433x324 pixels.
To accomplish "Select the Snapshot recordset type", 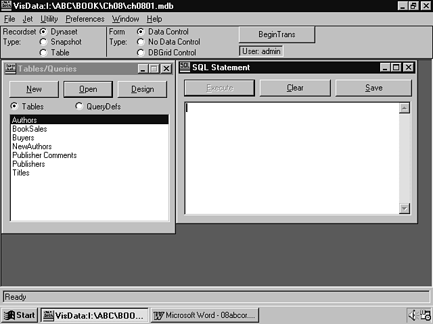I will coord(44,42).
